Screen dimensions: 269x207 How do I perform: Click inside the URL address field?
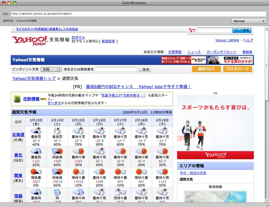138,14
